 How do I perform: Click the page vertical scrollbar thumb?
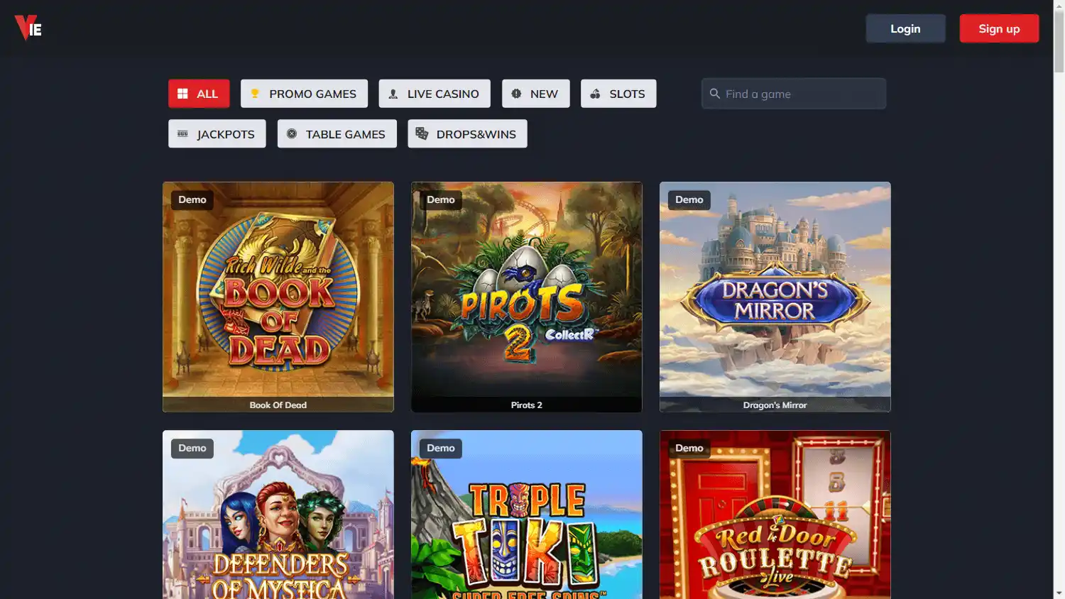point(1059,41)
